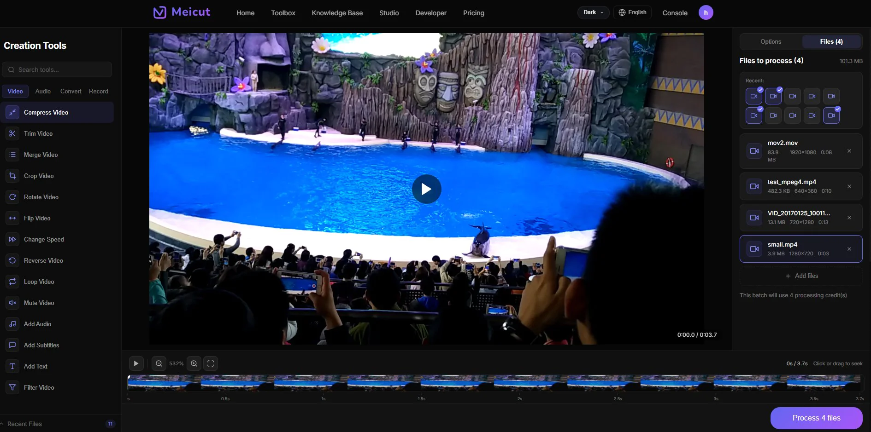871x432 pixels.
Task: Switch to the Convert tools tab
Action: (x=71, y=91)
